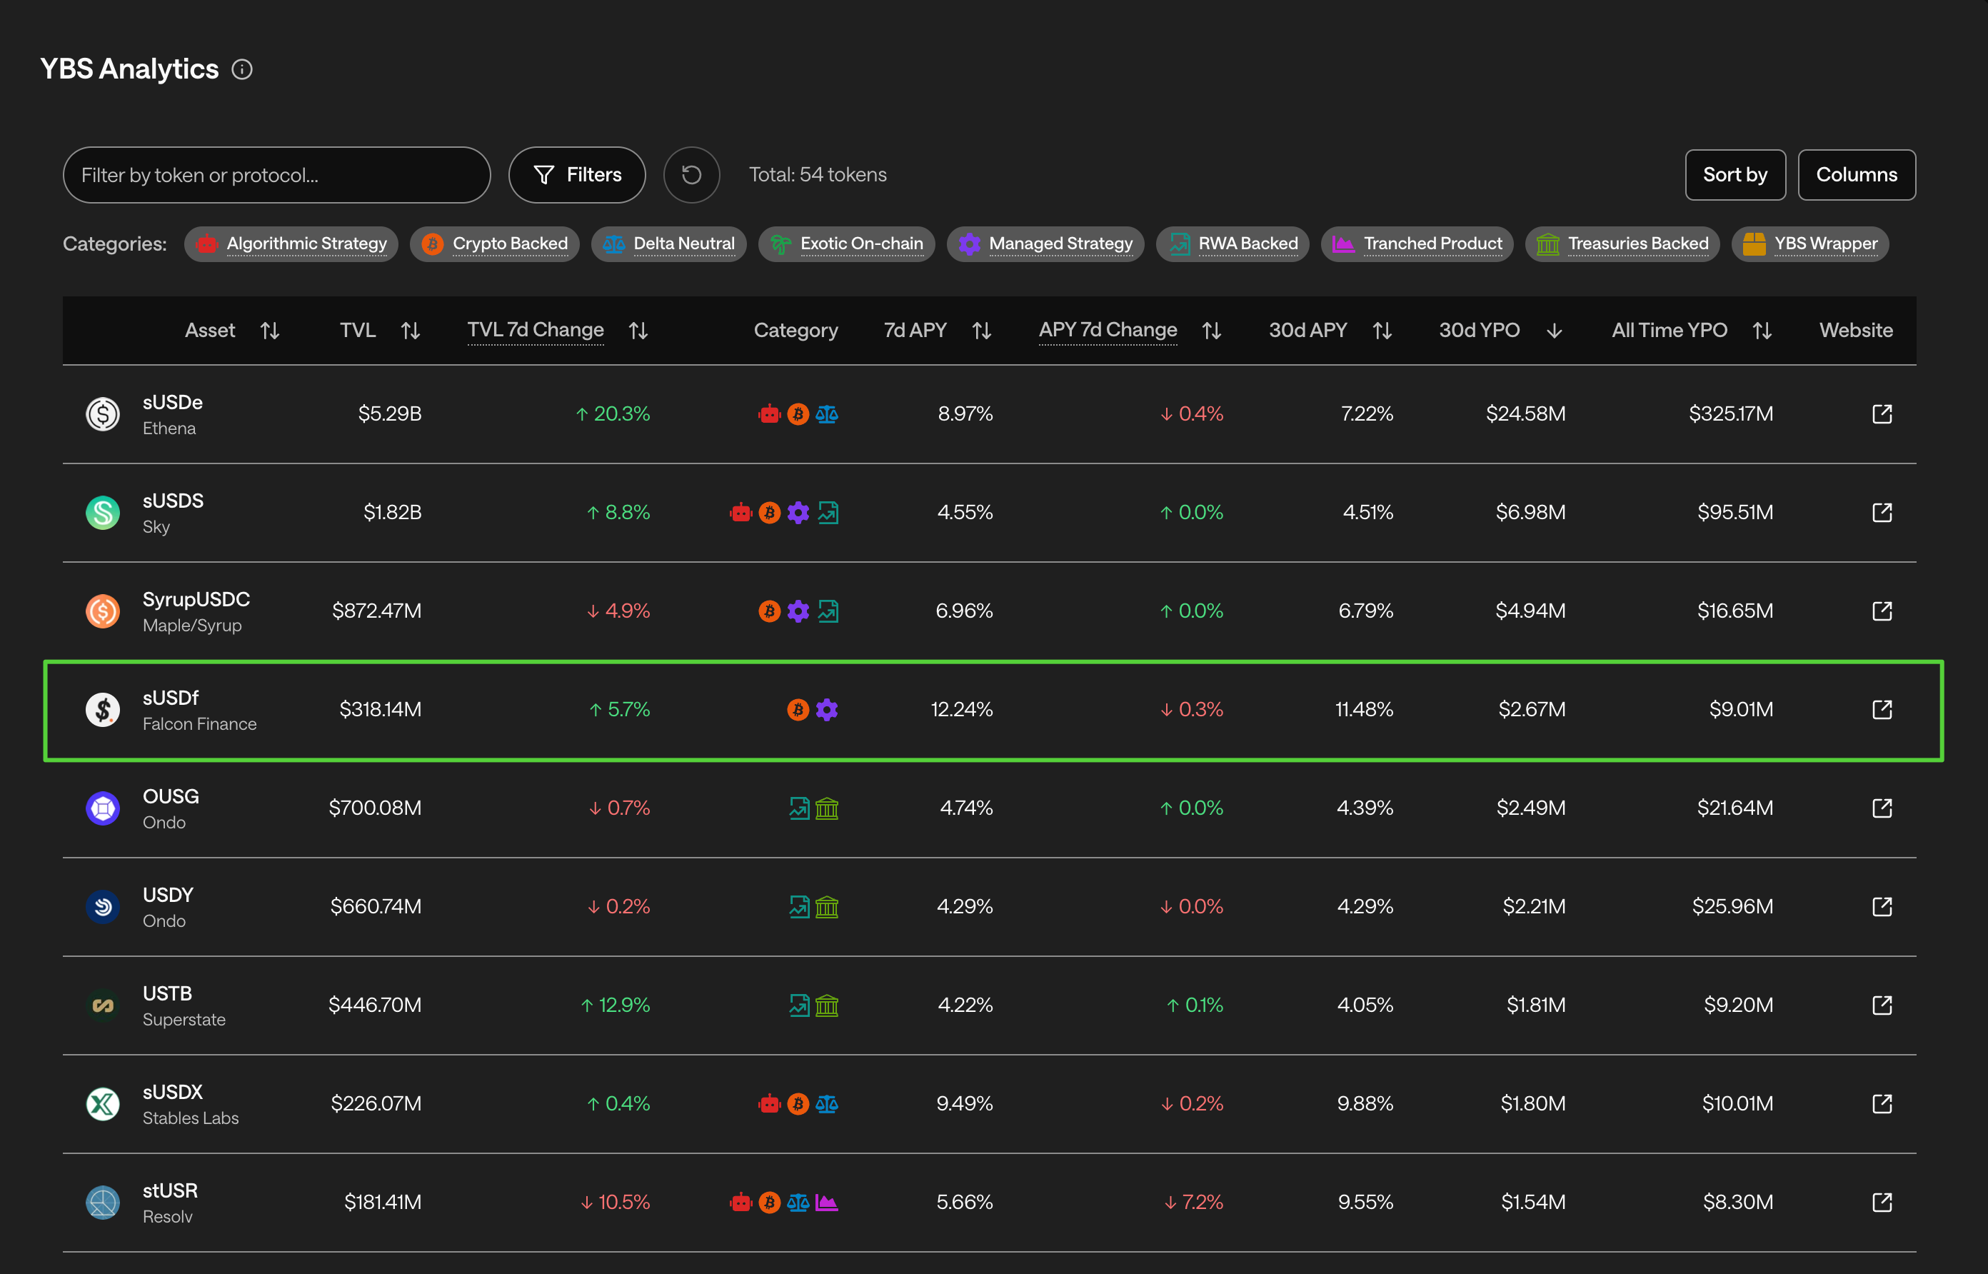The width and height of the screenshot is (1988, 1274).
Task: Click the Website column header
Action: 1856,330
